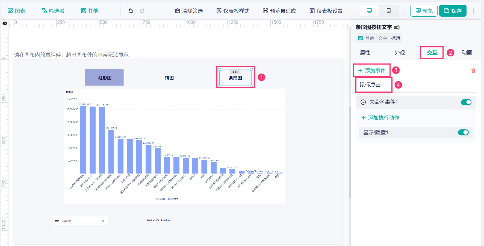Open the 筛选器 filter menu

pyautogui.click(x=53, y=11)
